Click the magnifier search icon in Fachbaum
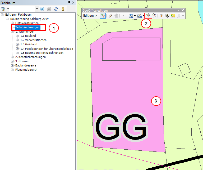Screen dimensions: 203x170 tap(42, 9)
